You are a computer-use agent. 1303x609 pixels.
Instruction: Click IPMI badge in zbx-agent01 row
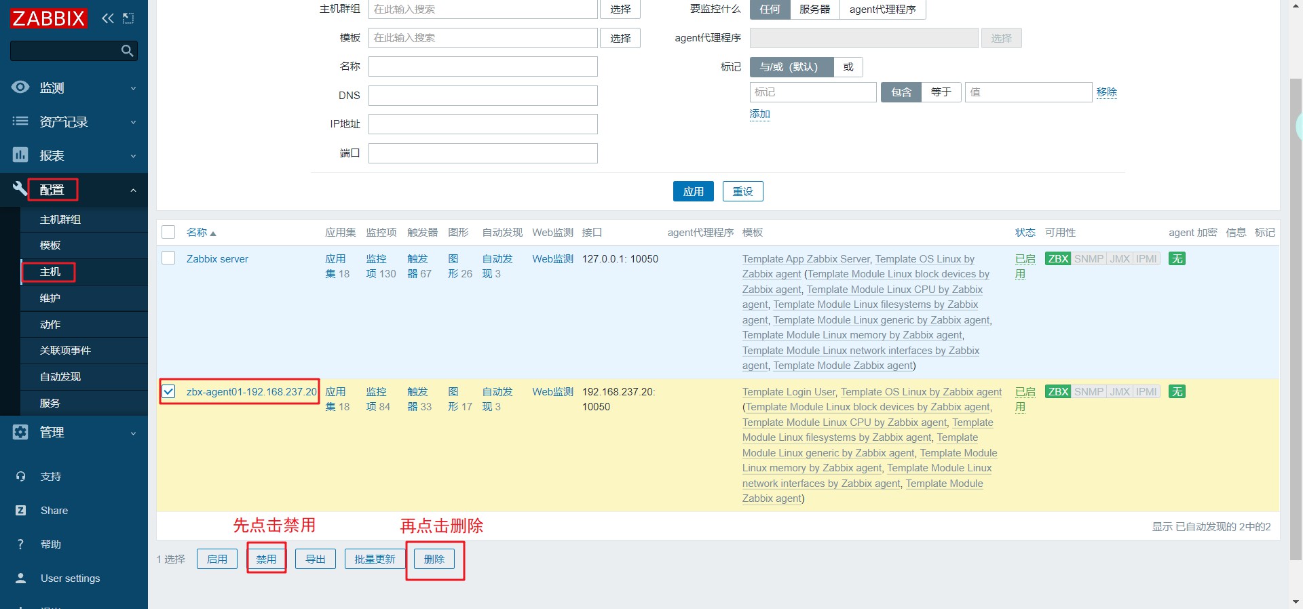coord(1146,391)
